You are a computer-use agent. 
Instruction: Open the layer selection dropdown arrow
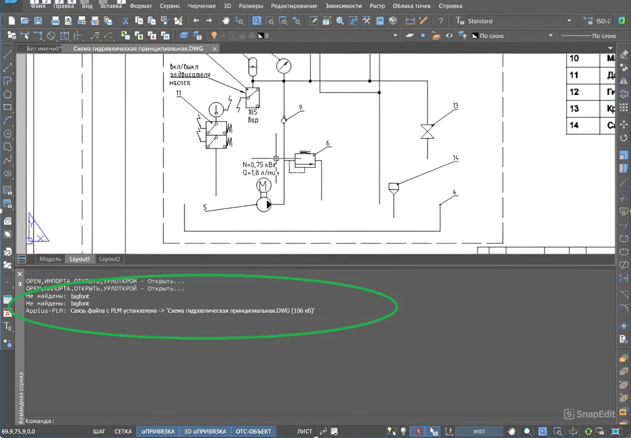click(395, 36)
